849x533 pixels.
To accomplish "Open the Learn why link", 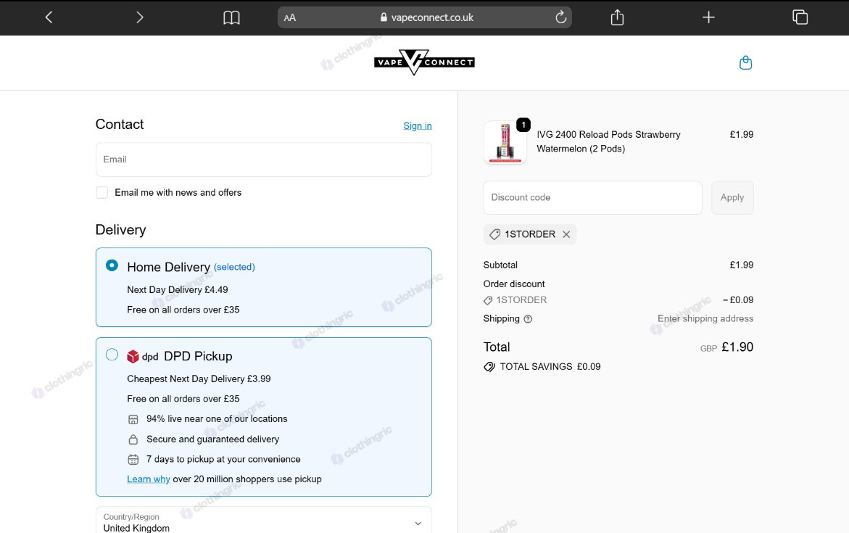I will 149,479.
